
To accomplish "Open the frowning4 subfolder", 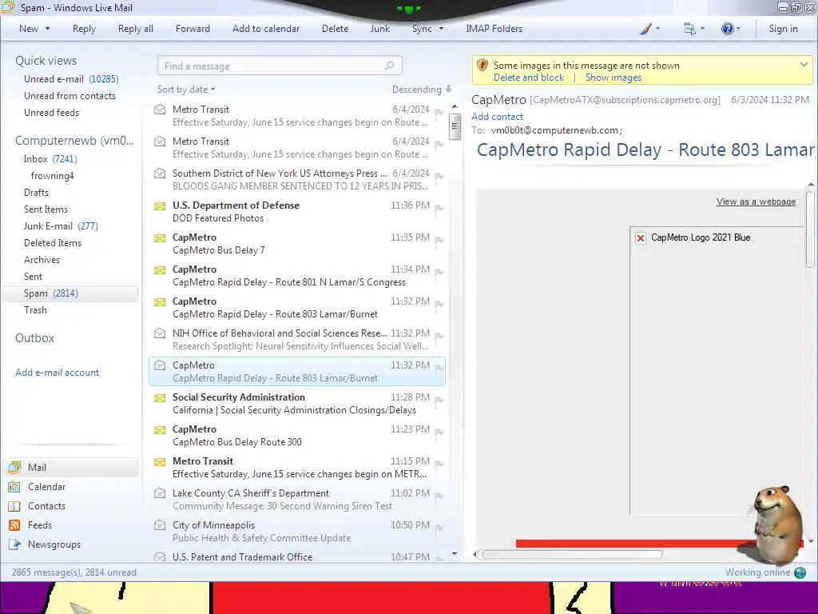I will tap(52, 176).
